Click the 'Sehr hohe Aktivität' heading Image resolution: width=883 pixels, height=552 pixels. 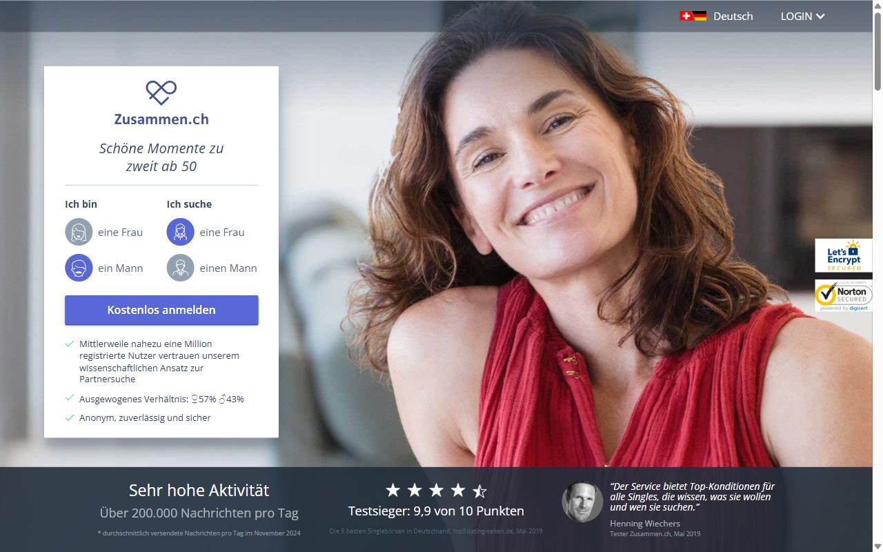tap(199, 491)
